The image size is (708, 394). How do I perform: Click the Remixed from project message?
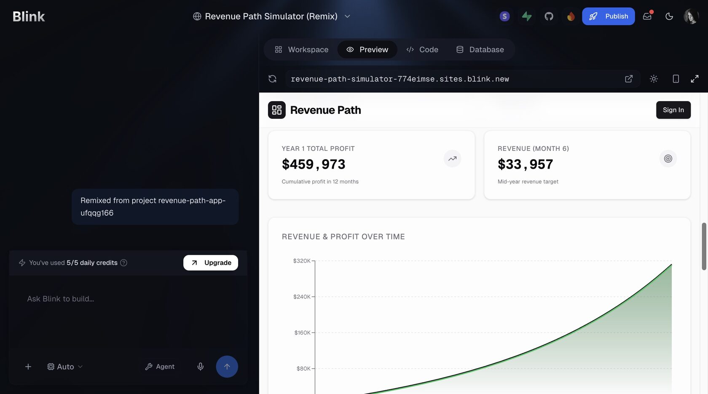click(x=155, y=207)
